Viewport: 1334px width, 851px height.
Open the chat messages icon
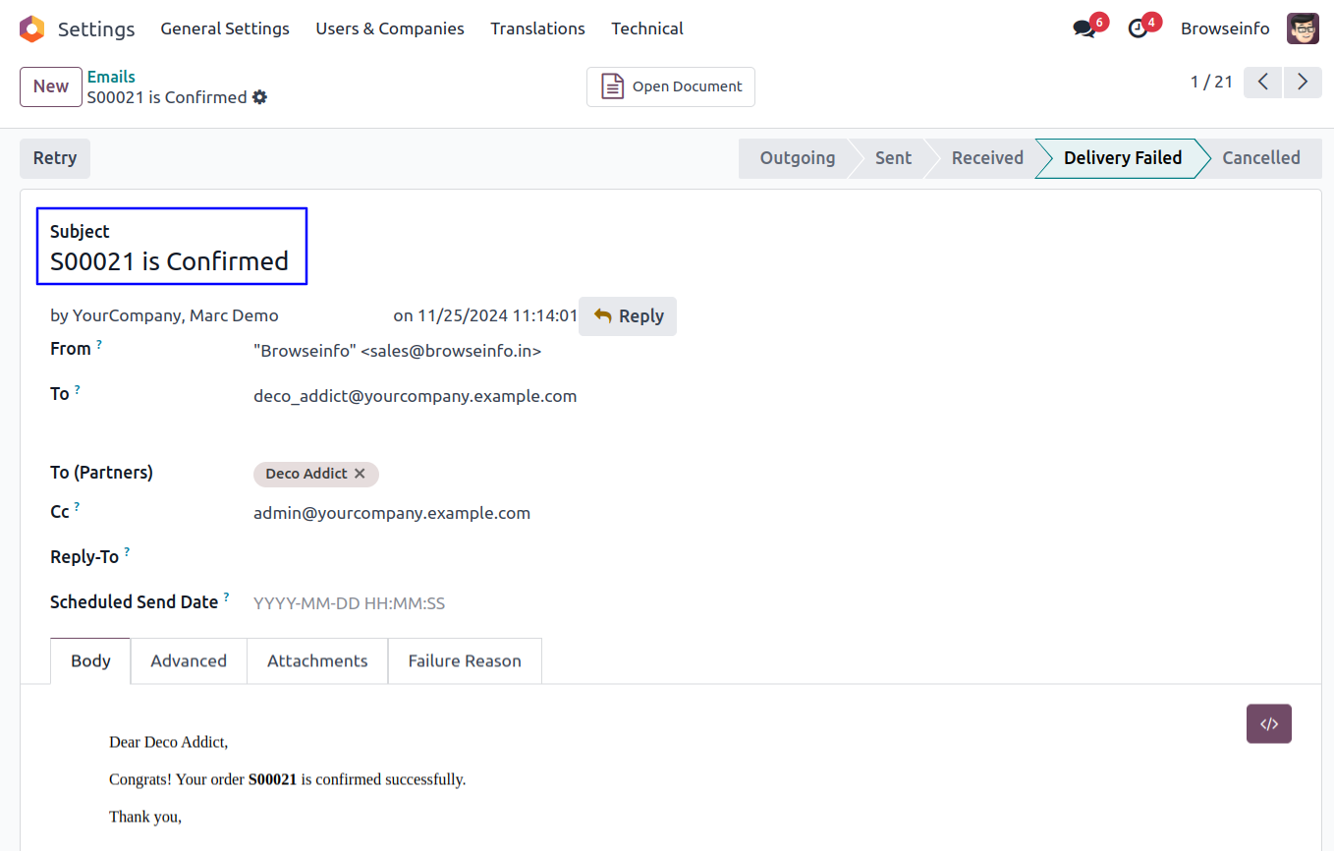(1084, 28)
